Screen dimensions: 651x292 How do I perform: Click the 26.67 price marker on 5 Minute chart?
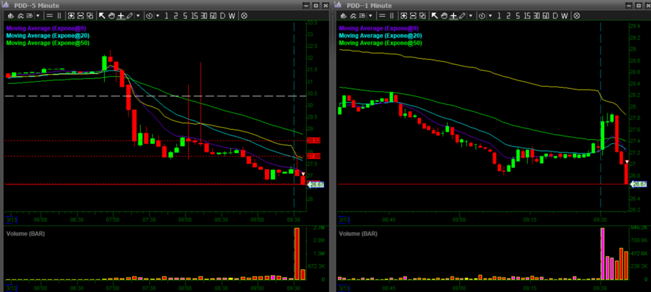click(x=315, y=184)
